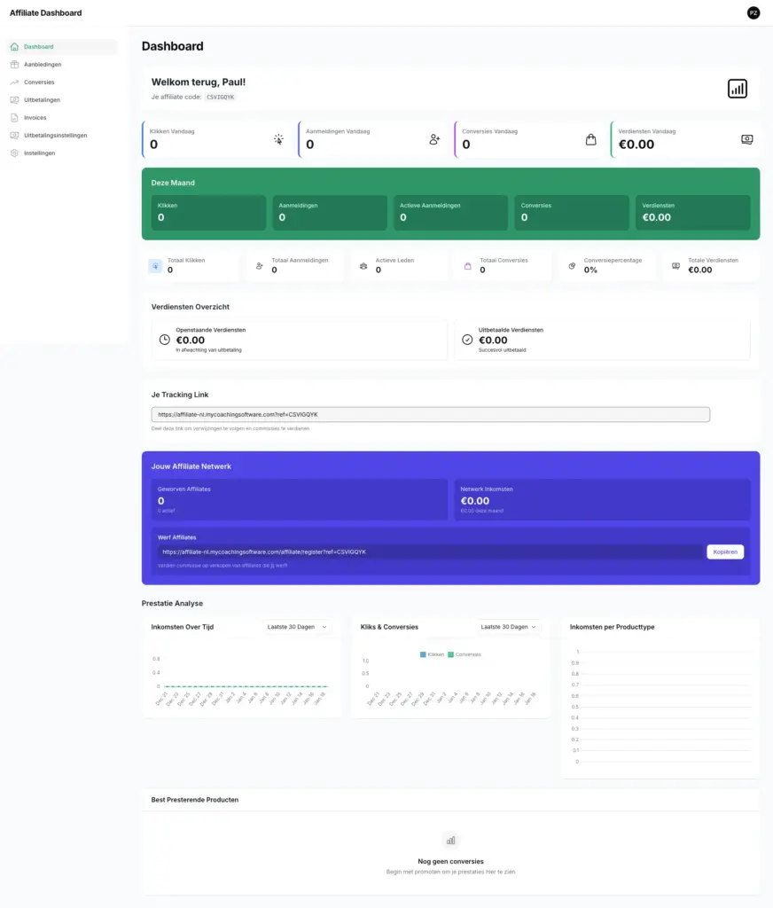Click the gift icon beside Aanbiedingen
The width and height of the screenshot is (773, 908).
pyautogui.click(x=14, y=65)
